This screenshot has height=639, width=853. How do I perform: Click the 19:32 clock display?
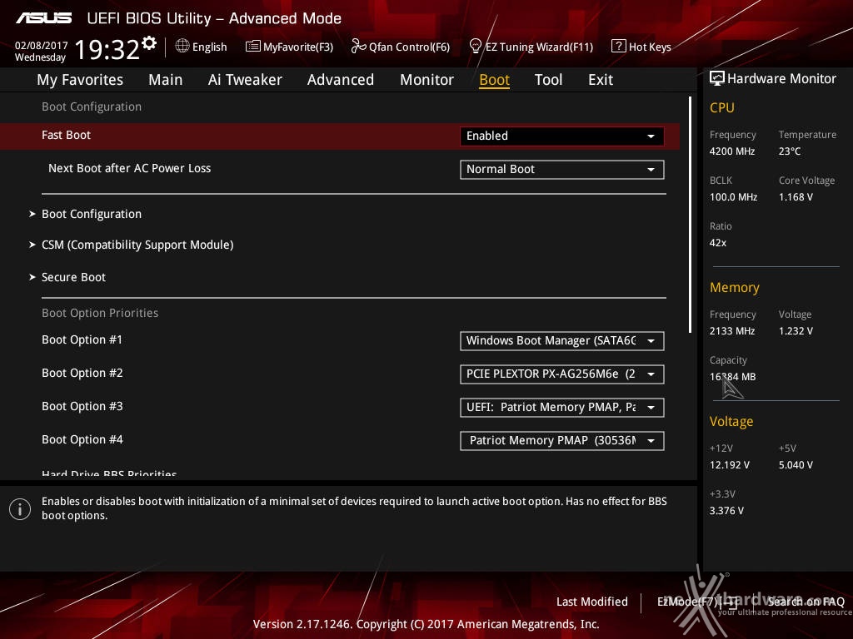click(x=107, y=49)
